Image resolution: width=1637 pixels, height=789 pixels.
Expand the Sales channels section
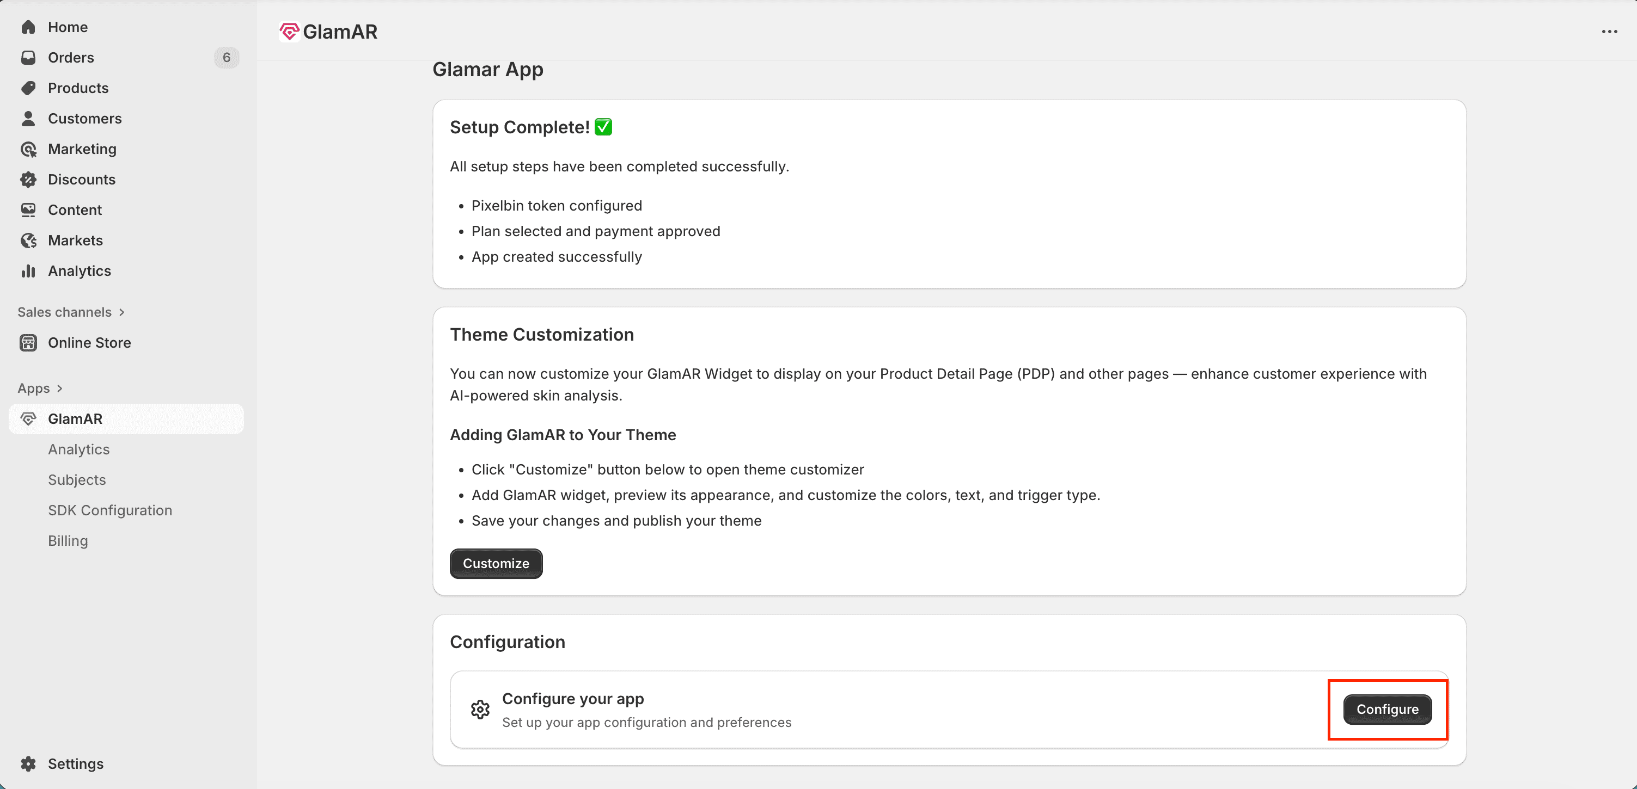pyautogui.click(x=121, y=312)
